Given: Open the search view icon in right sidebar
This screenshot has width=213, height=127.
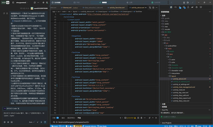Looking at the screenshot, I should point(175,7).
